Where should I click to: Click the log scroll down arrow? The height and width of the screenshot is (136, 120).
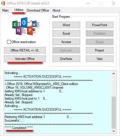[x=114, y=131]
